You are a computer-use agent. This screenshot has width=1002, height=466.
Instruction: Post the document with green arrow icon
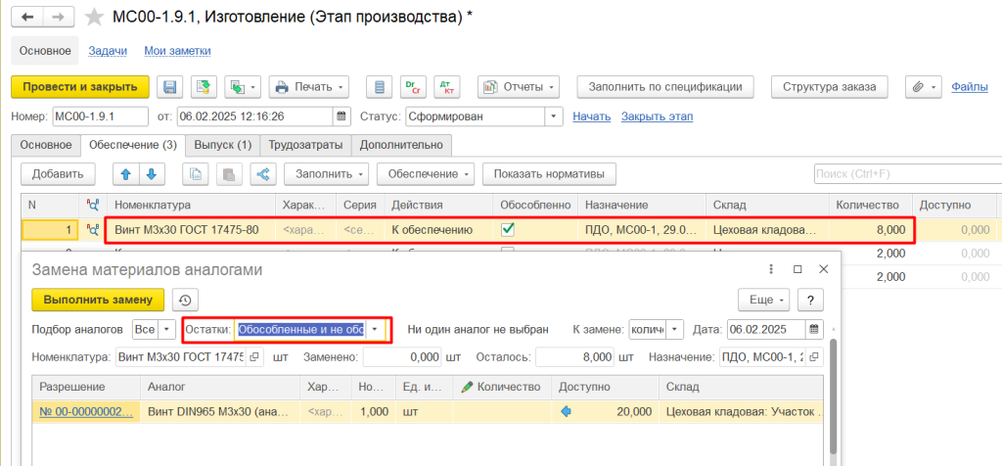tap(204, 87)
